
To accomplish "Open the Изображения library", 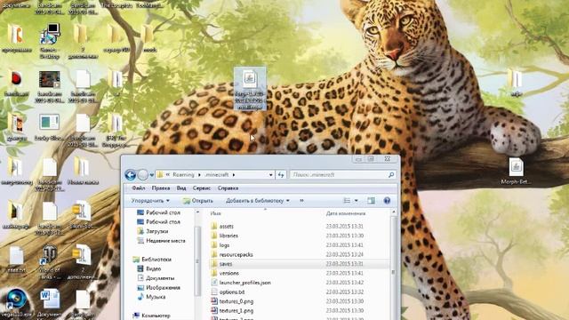I will coord(163,288).
